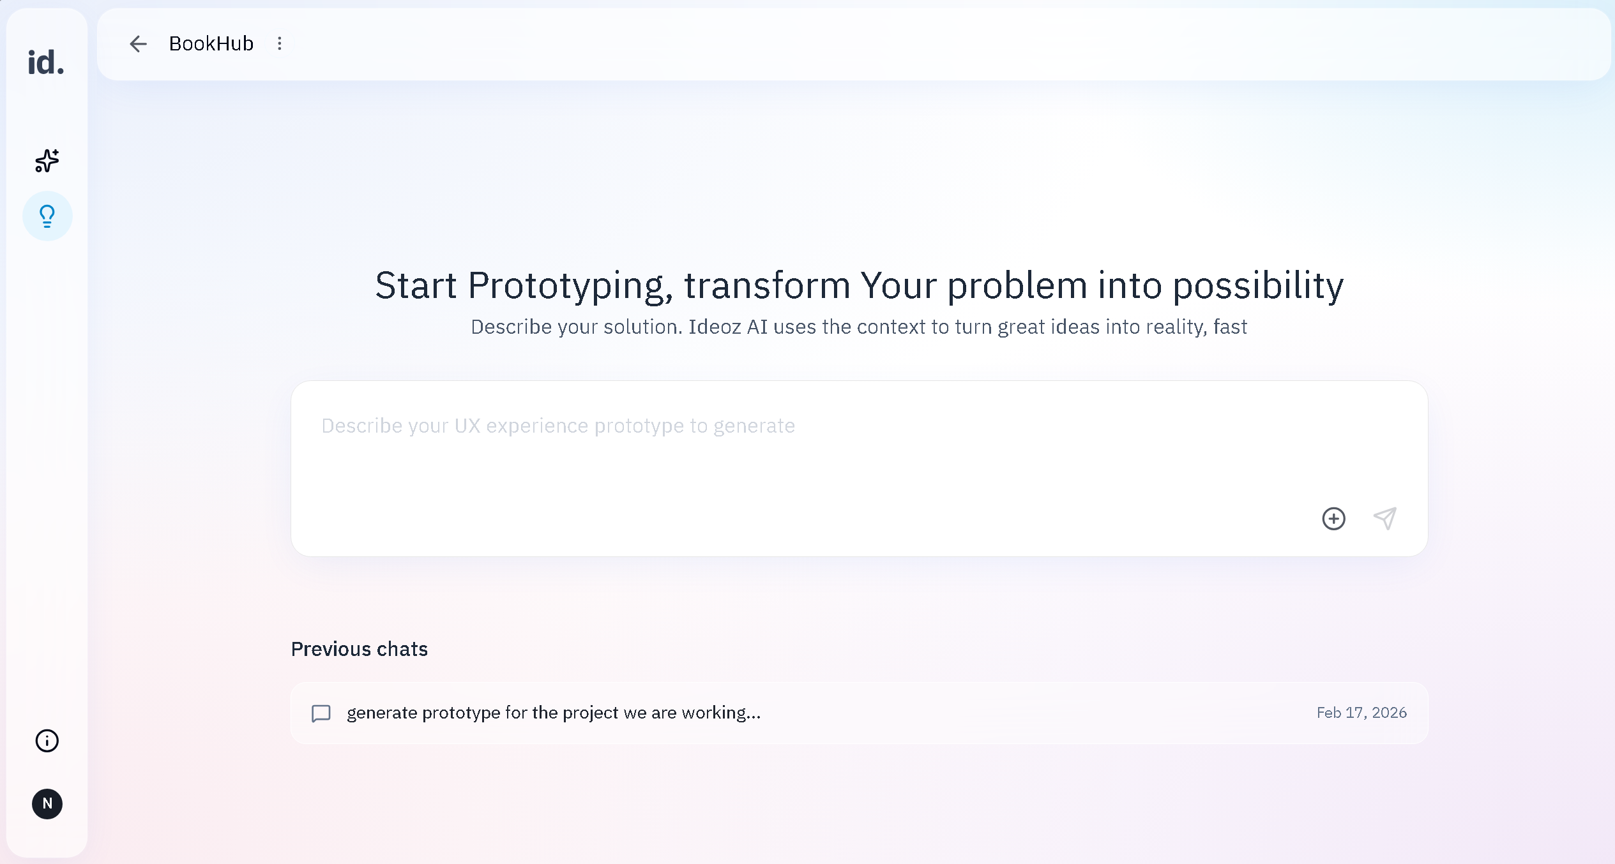This screenshot has height=864, width=1615.
Task: Click the "Start Prototyping" main headline
Action: coord(859,285)
